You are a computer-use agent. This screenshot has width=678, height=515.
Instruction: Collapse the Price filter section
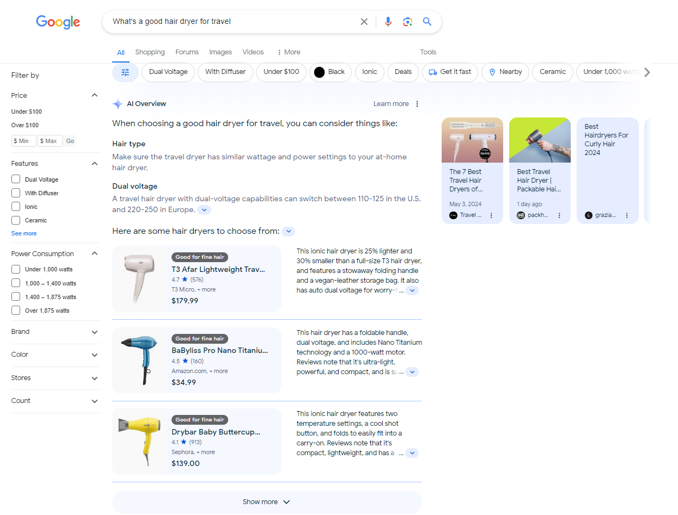[x=94, y=95]
